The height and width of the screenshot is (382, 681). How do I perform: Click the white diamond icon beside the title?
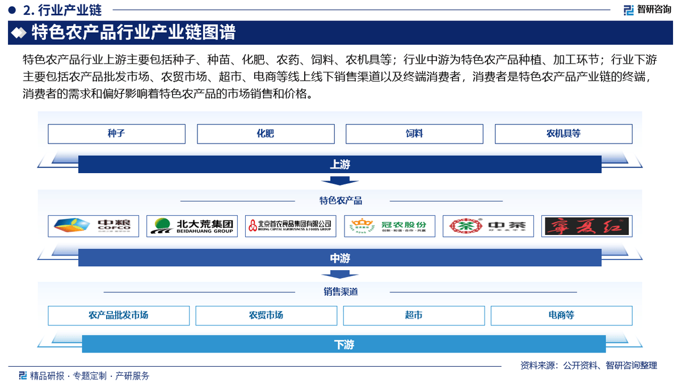(x=19, y=33)
